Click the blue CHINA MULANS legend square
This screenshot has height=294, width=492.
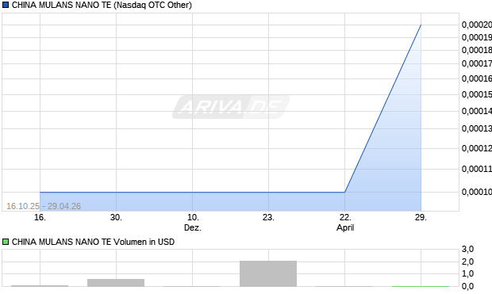[x=6, y=5]
